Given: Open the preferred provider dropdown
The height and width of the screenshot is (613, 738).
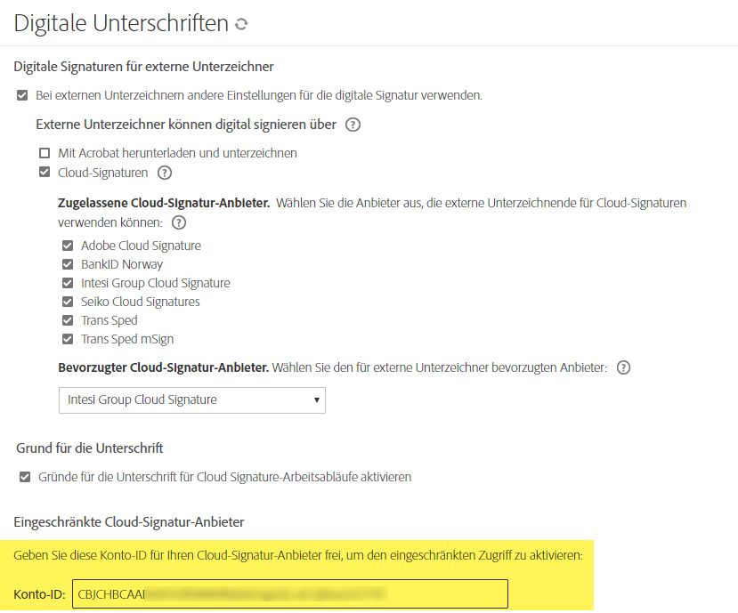Looking at the screenshot, I should 191,400.
